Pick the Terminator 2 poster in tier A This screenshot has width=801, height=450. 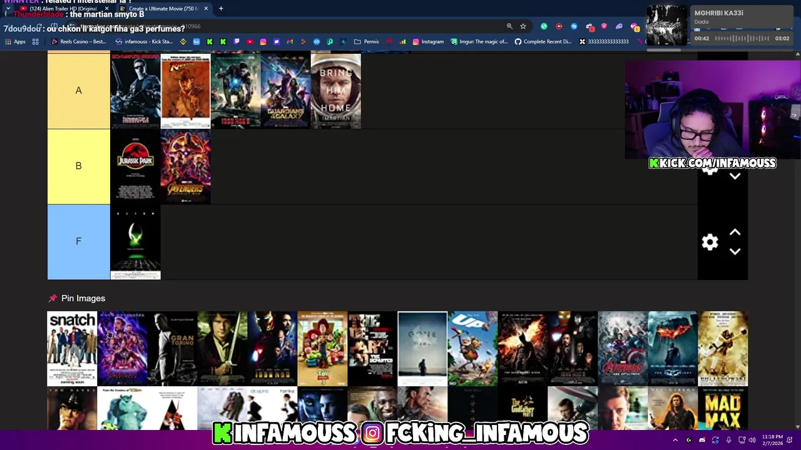(135, 91)
